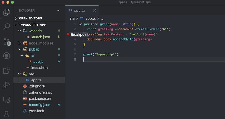
Task: Click the public folder icon
Action: coord(25,49)
